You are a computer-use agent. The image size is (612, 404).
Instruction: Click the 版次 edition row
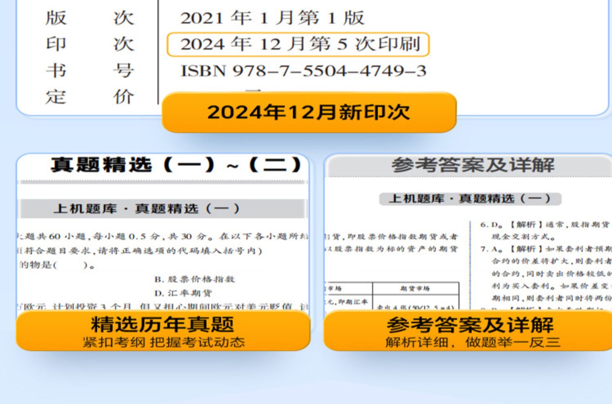coord(204,18)
